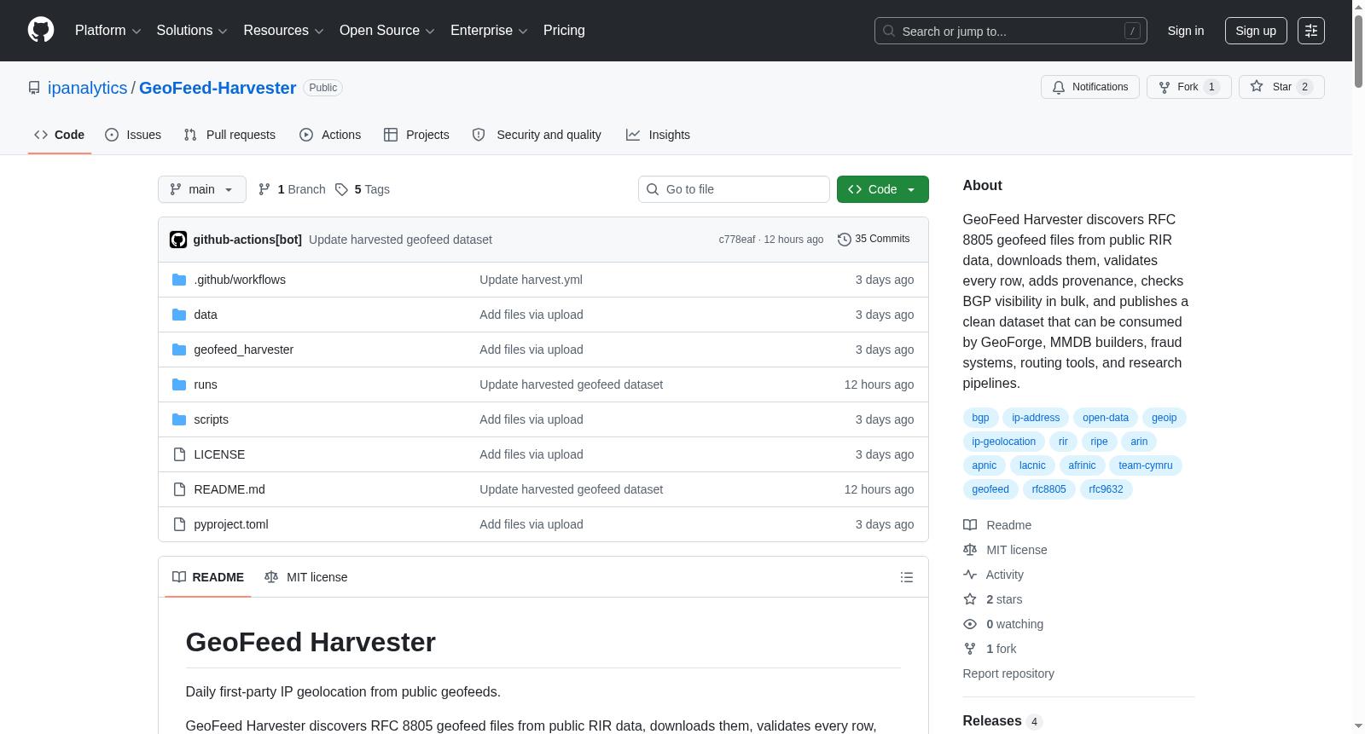Click the star icon beside 2 stars

pos(970,599)
